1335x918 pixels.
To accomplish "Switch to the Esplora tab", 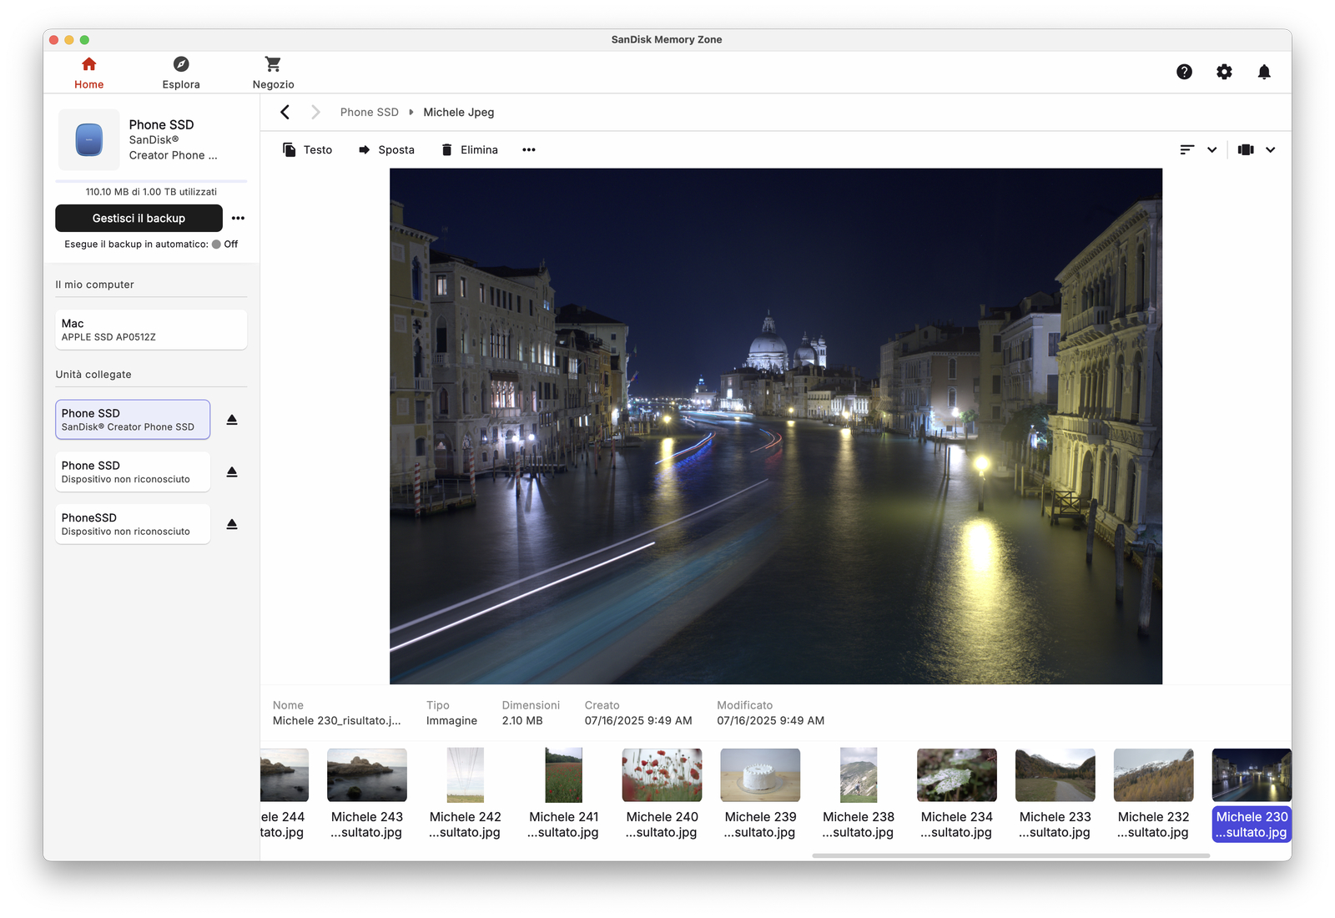I will (181, 73).
